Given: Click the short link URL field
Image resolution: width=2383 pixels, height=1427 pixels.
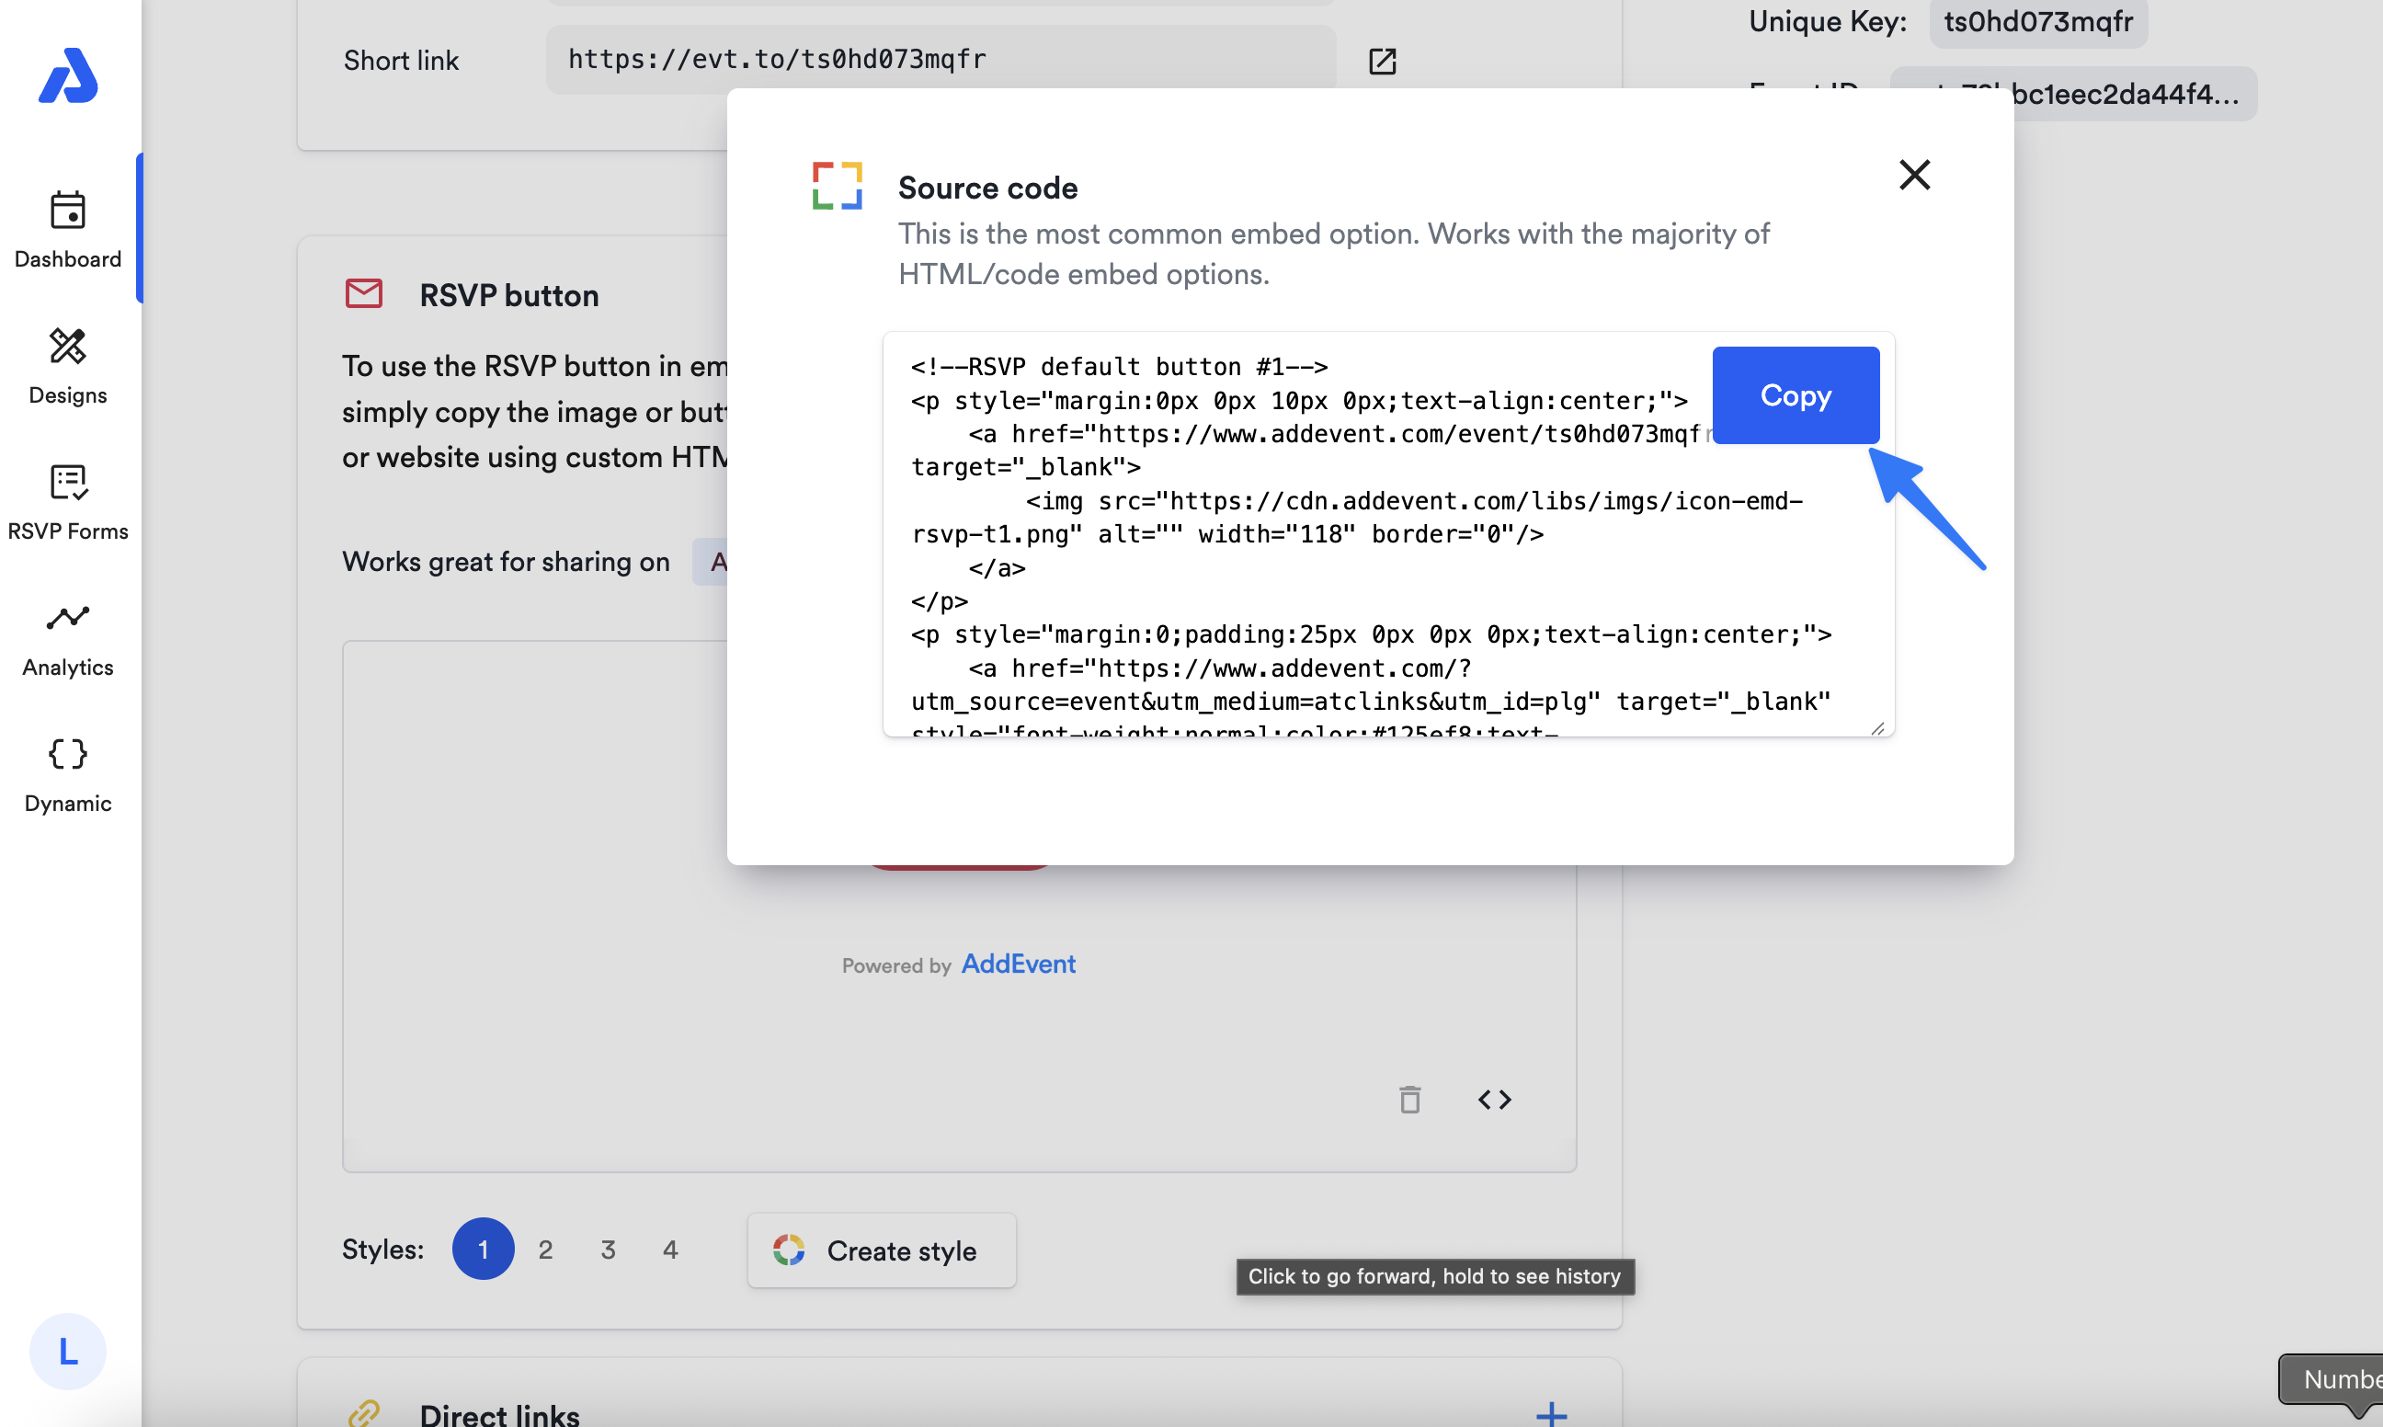Looking at the screenshot, I should [x=940, y=60].
